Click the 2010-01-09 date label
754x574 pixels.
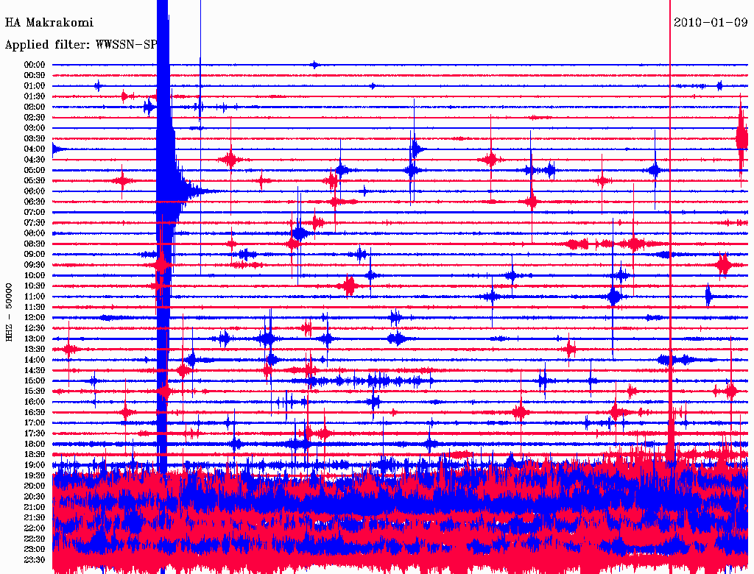pos(711,22)
